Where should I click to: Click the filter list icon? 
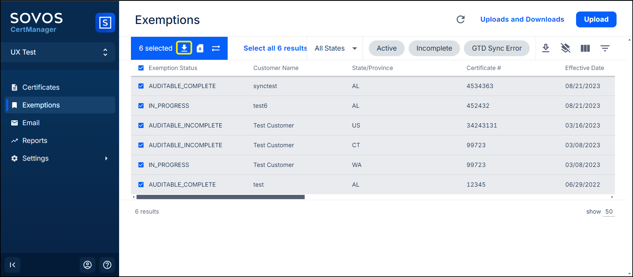(x=605, y=48)
